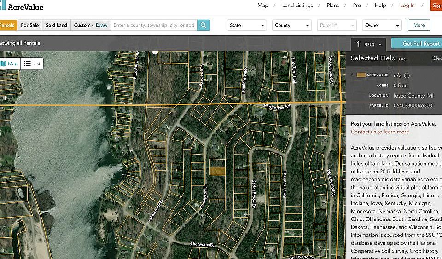Switch to Sold Land tab
The width and height of the screenshot is (442, 259).
56,25
